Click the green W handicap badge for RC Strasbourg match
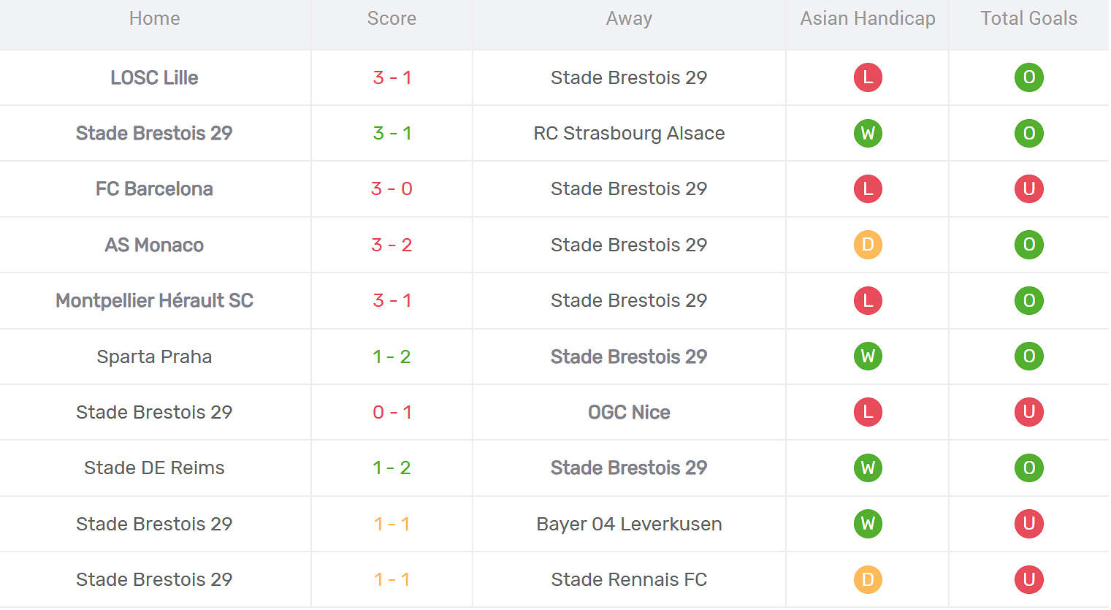 point(868,133)
